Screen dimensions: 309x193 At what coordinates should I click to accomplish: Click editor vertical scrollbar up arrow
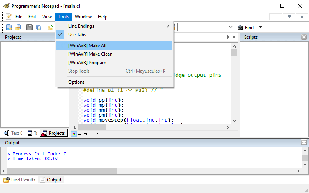click(x=234, y=46)
